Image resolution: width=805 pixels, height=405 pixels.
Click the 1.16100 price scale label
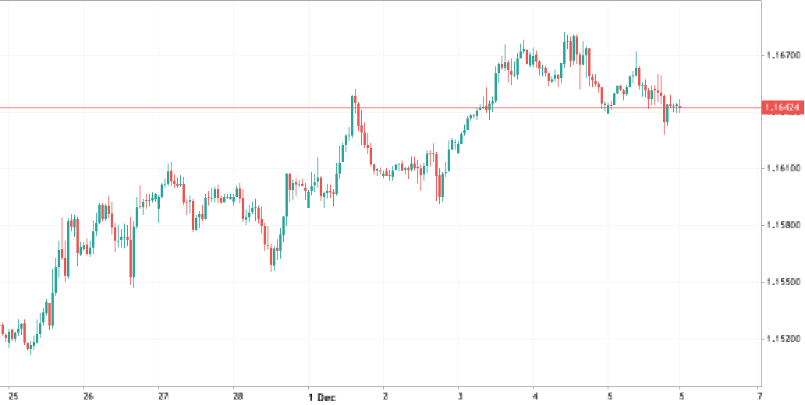[781, 168]
